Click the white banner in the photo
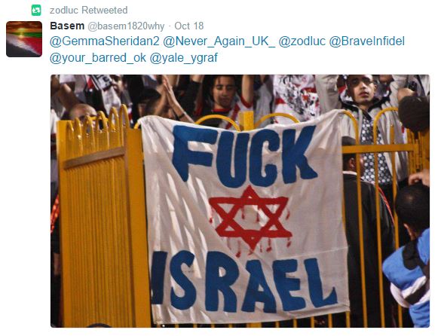Screen dimensions: 438x336 [x=246, y=218]
